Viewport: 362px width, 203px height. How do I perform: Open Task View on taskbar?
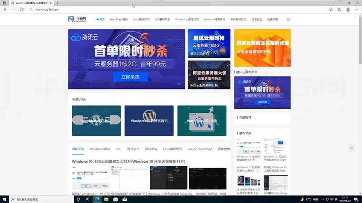87,199
